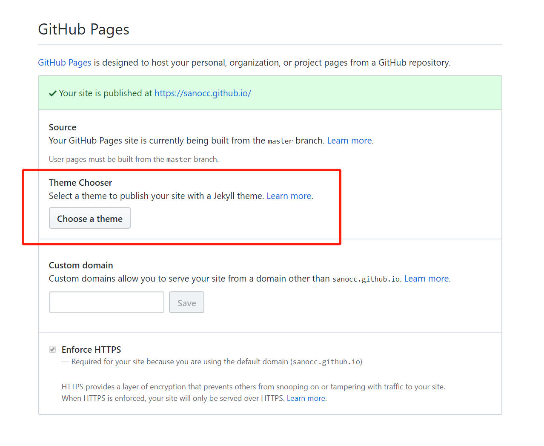The image size is (544, 446).
Task: Click the GitHub Pages link in the description
Action: pos(65,63)
